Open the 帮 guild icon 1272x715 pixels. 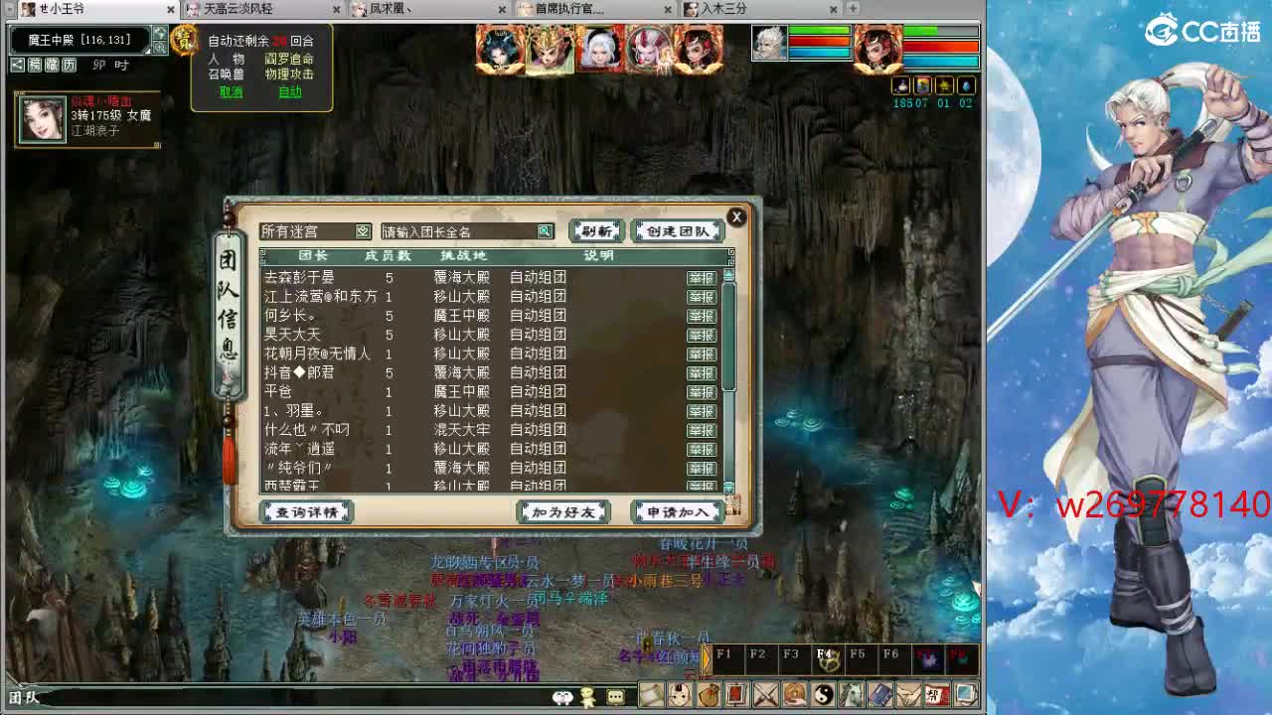point(937,694)
